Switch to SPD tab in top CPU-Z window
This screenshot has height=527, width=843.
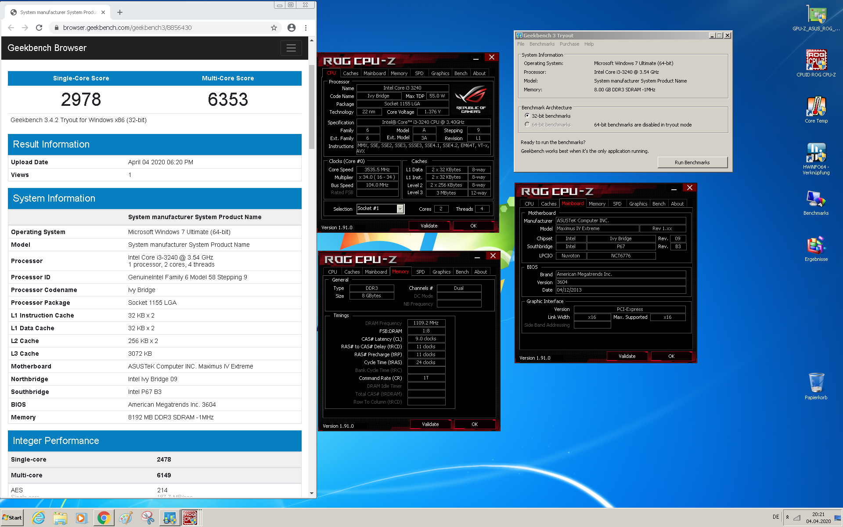coord(419,73)
